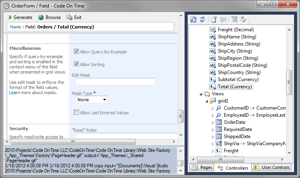Open Browse from the toolbar

tap(50, 17)
